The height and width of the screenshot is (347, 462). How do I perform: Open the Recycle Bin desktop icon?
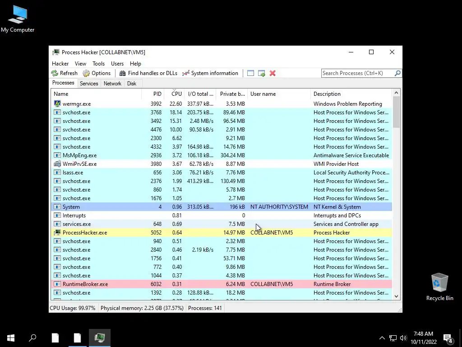pyautogui.click(x=439, y=287)
